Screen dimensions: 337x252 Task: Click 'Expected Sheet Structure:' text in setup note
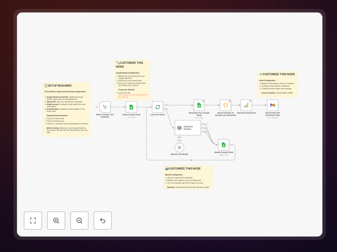[x=57, y=115]
